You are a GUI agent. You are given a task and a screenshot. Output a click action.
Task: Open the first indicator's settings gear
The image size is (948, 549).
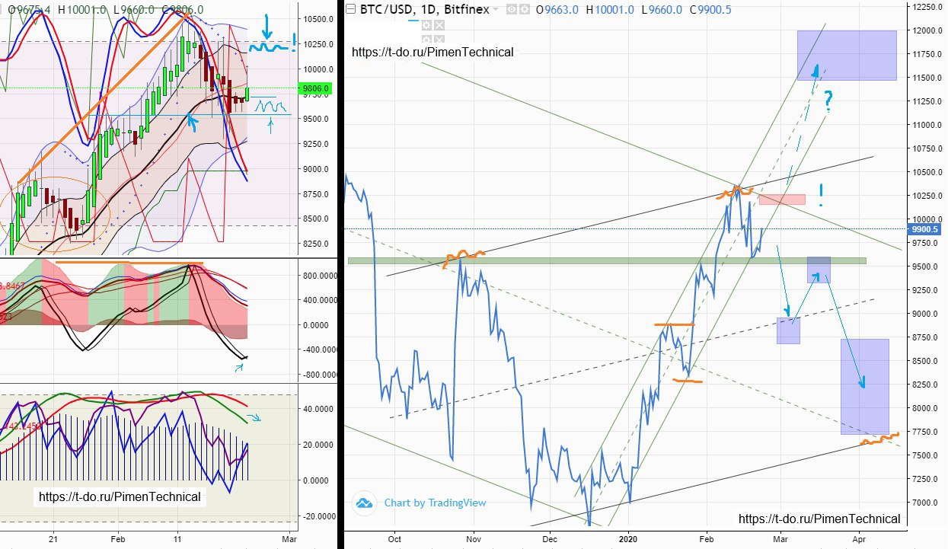426,25
